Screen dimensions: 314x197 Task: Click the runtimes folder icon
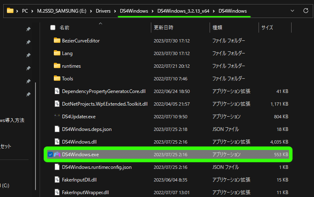pyautogui.click(x=57, y=66)
